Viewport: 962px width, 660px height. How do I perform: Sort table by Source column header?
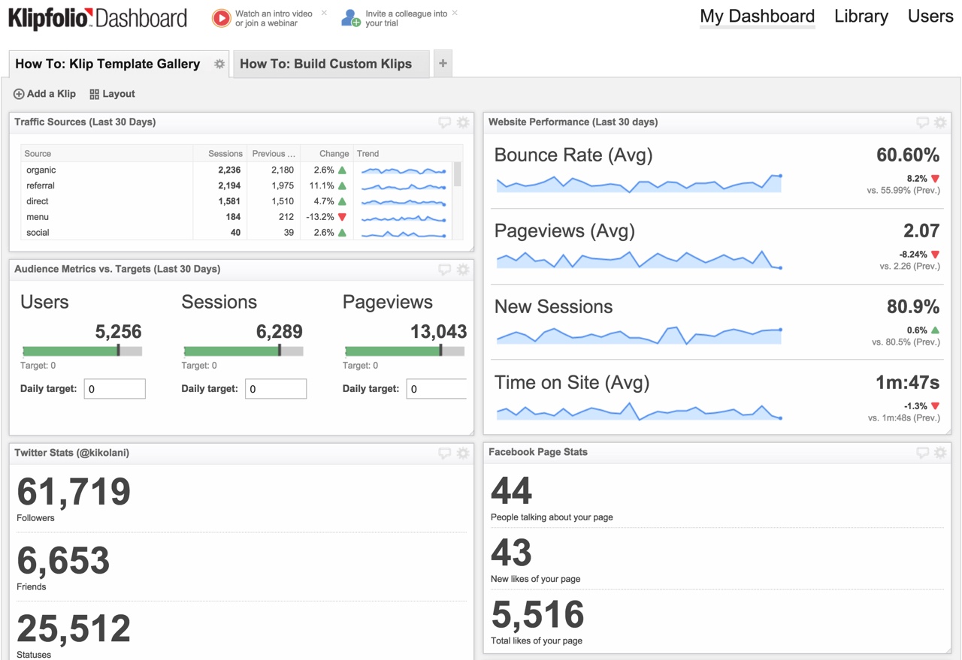pos(107,153)
